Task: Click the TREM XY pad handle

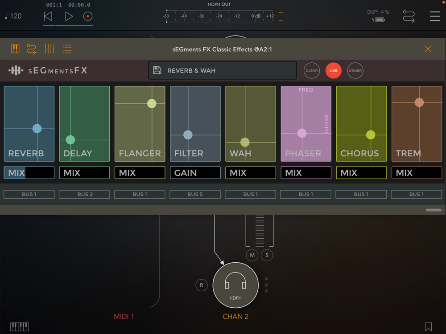Action: pos(419,102)
